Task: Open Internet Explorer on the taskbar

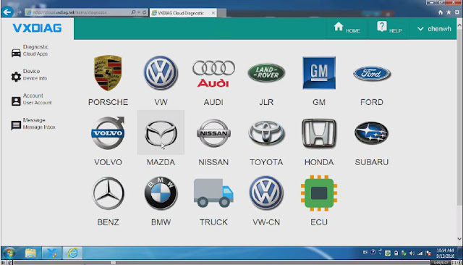Action: [x=72, y=253]
